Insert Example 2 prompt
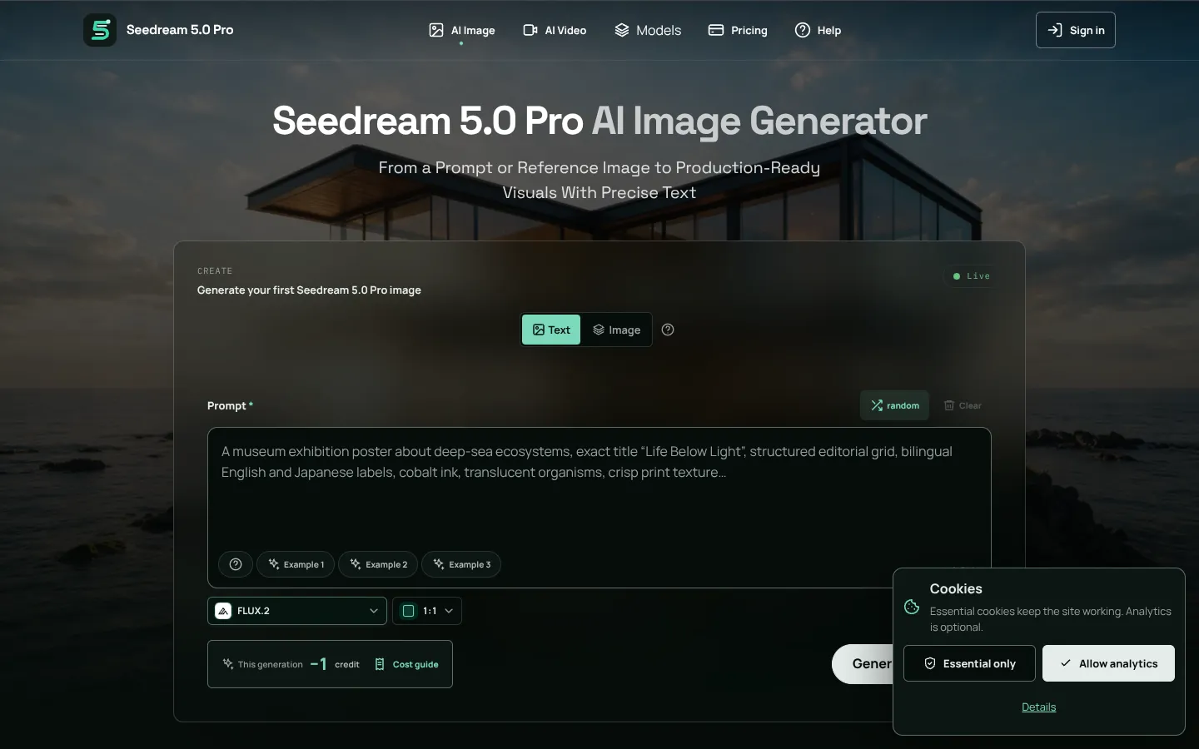 [378, 564]
